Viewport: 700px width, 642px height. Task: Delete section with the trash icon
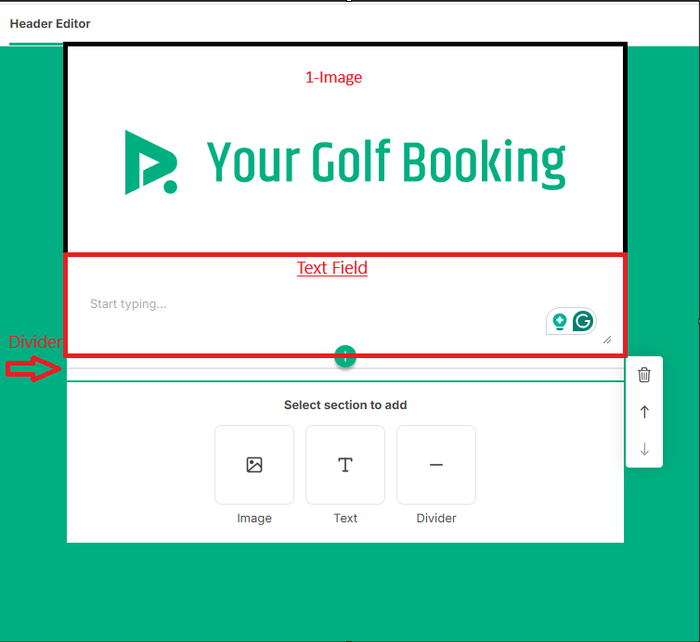tap(643, 375)
